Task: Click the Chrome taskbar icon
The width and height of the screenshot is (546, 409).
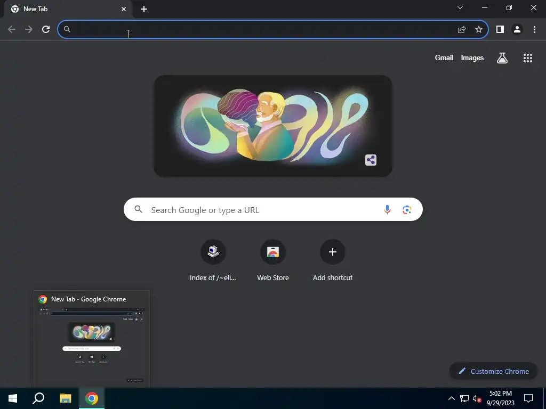Action: pyautogui.click(x=92, y=398)
